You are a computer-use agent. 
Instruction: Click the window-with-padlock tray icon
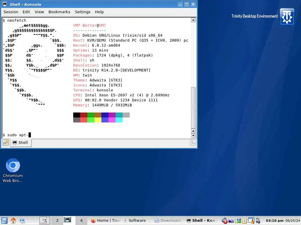coord(251,221)
